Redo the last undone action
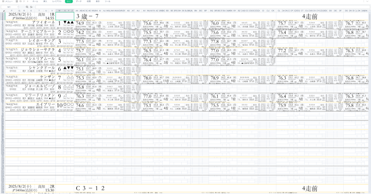This screenshot has width=371, height=194. tap(23, 2)
